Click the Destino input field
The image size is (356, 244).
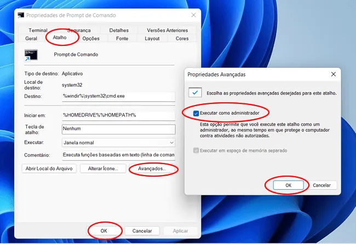118,96
